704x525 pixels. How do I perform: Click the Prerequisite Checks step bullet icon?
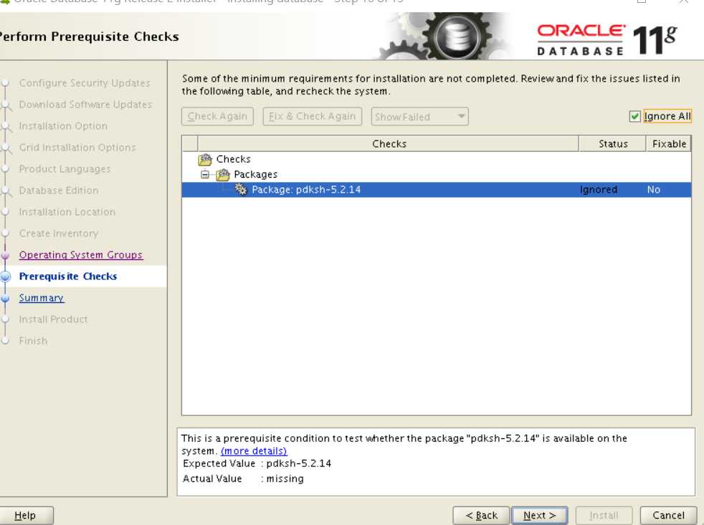click(6, 276)
